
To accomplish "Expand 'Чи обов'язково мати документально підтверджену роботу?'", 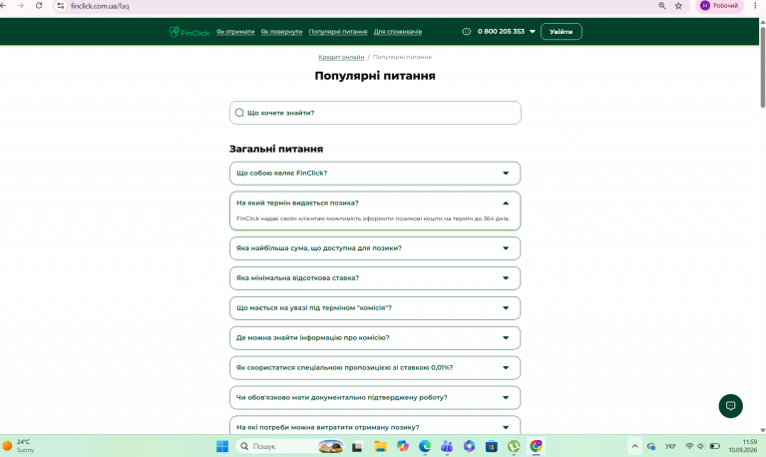I will click(x=375, y=397).
